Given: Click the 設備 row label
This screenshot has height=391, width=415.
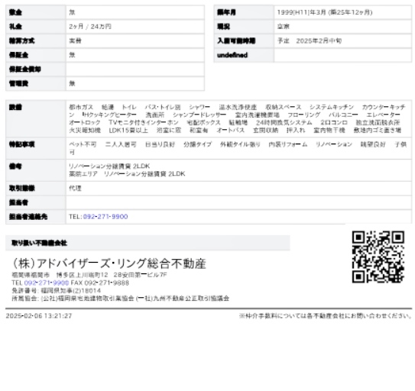Looking at the screenshot, I should [36, 118].
